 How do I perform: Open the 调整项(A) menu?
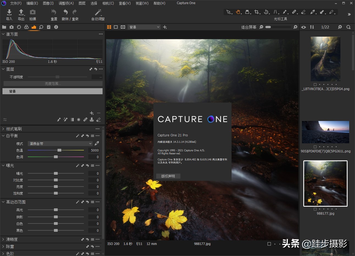[66, 3]
